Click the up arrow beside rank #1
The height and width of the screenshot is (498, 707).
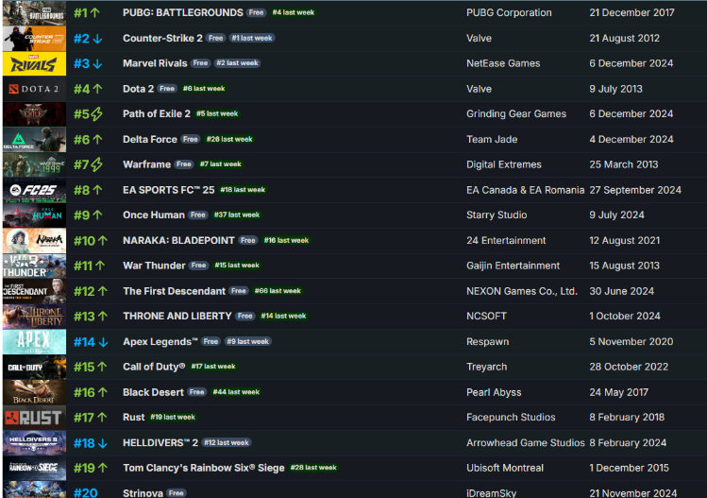pos(94,12)
